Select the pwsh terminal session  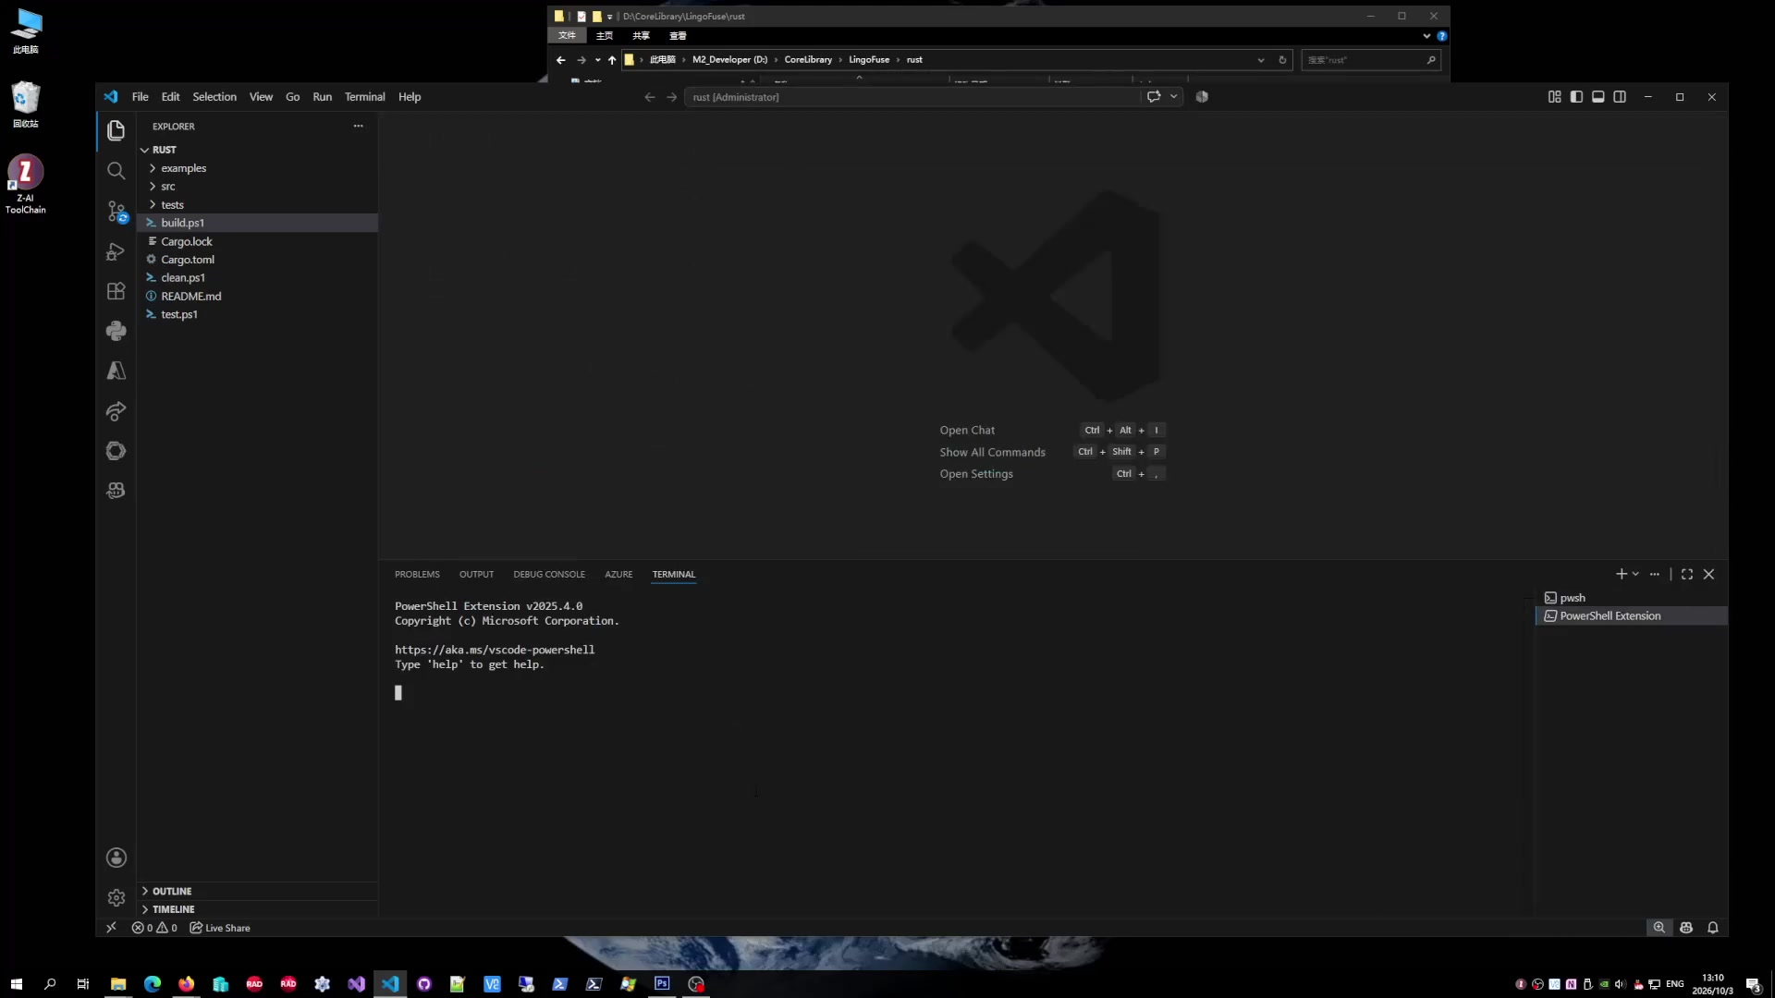(x=1631, y=598)
